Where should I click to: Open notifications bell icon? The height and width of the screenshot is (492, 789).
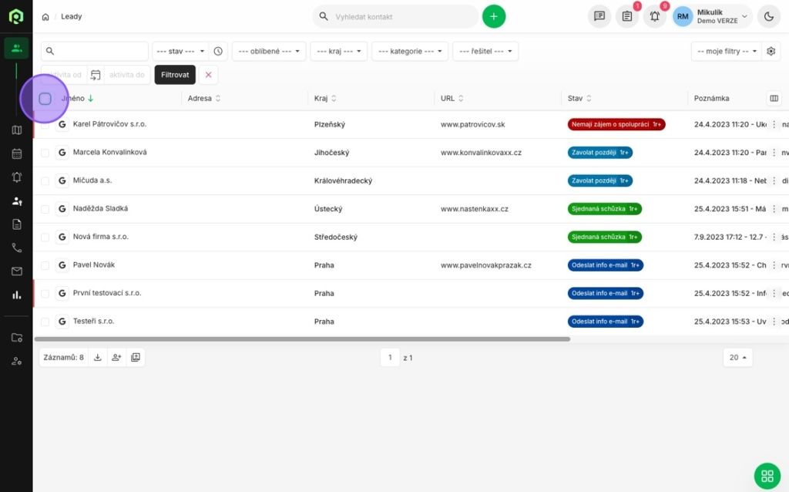654,16
